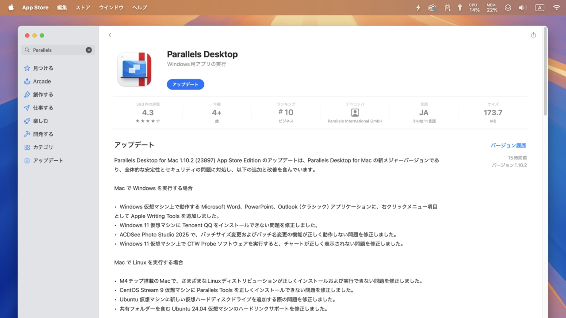Viewport: 566px width, 318px height.
Task: Click the ランキング #10 ビジネス block
Action: (x=286, y=113)
